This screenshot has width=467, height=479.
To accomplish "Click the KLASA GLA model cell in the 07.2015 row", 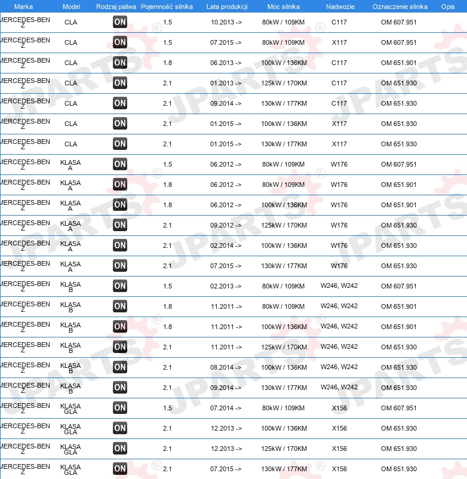I will 70,470.
